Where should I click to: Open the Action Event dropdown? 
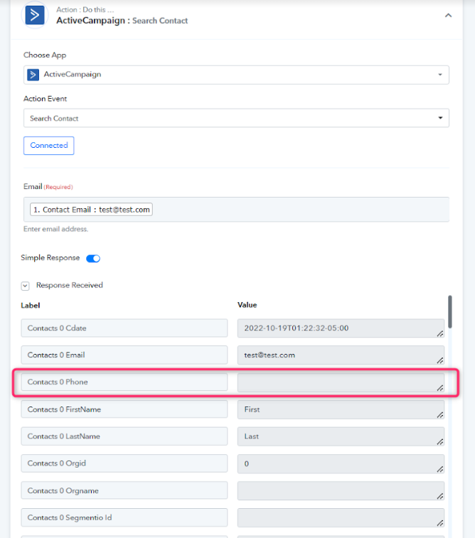pos(236,118)
